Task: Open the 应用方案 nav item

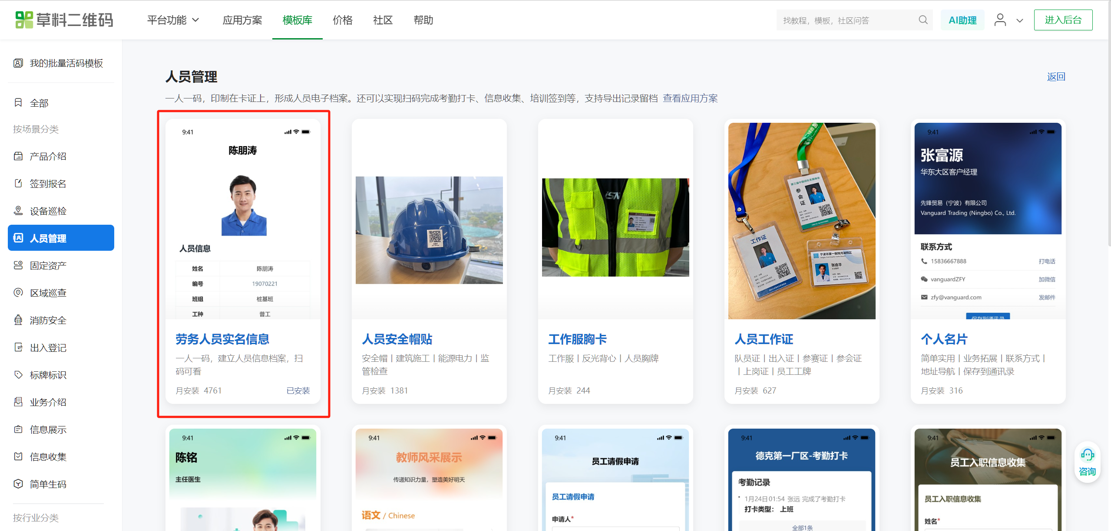Action: 242,20
